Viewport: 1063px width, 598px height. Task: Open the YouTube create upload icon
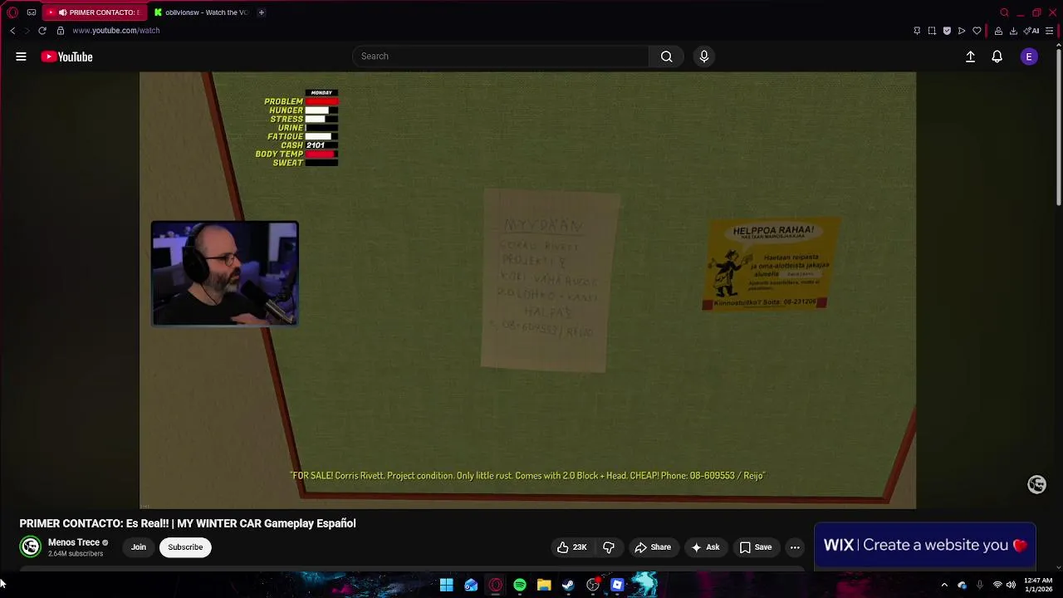point(970,56)
